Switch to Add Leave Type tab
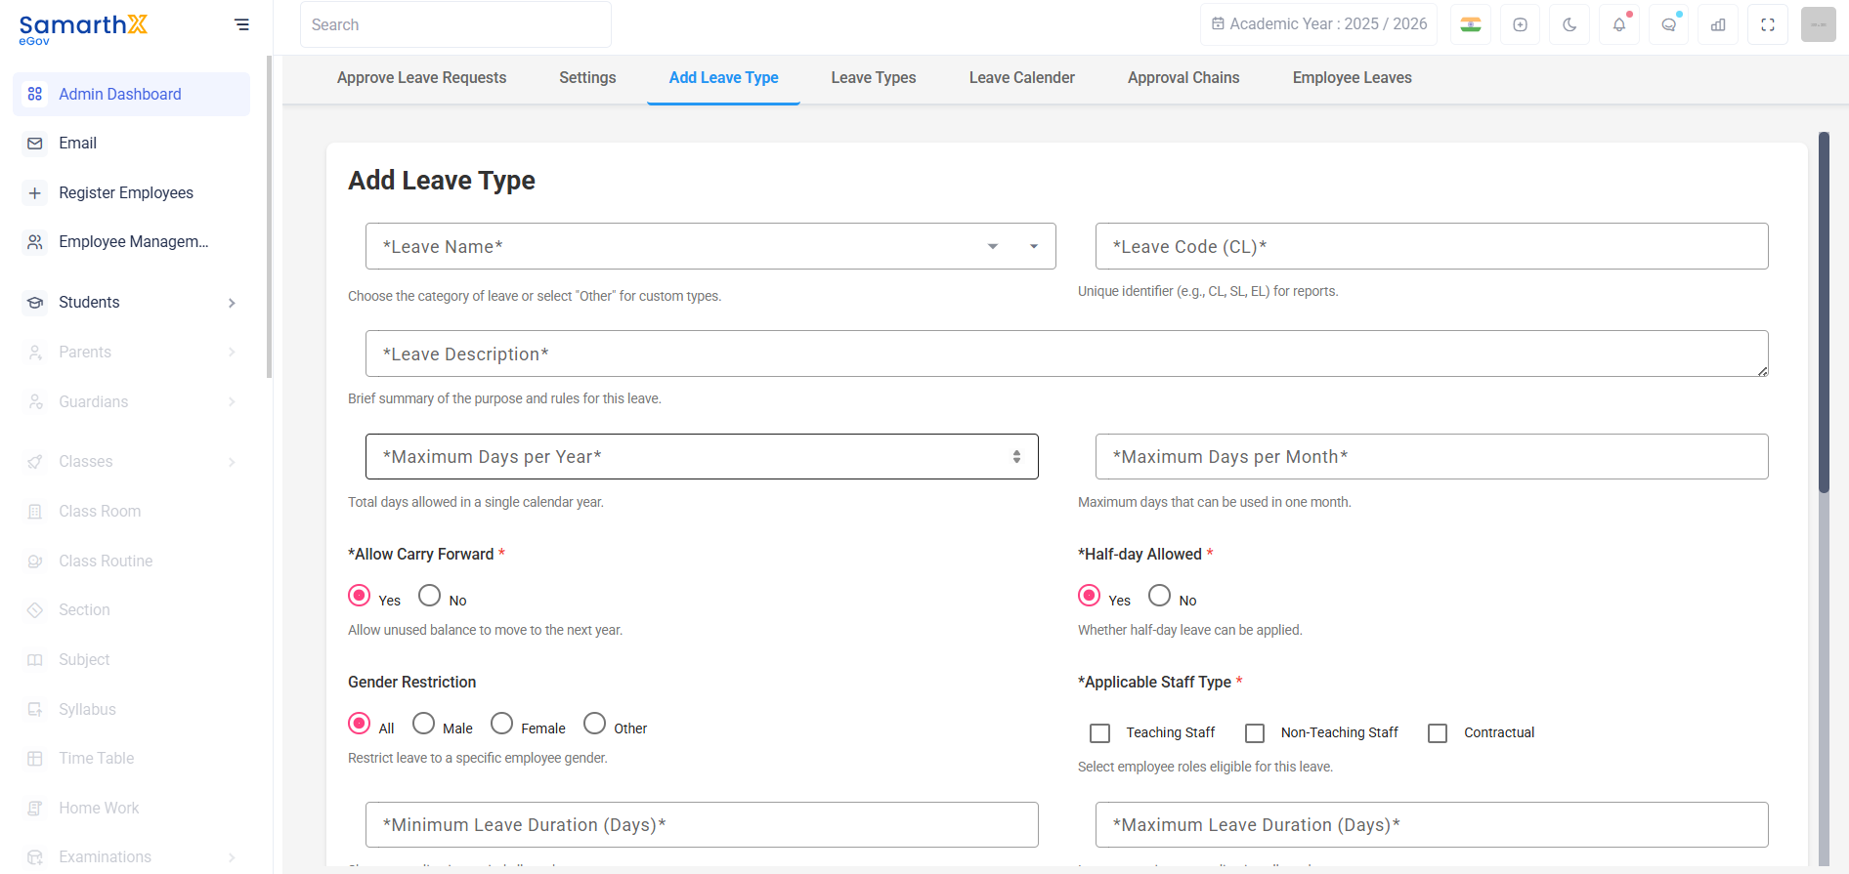Screen dimensions: 1849x874 (x=724, y=78)
